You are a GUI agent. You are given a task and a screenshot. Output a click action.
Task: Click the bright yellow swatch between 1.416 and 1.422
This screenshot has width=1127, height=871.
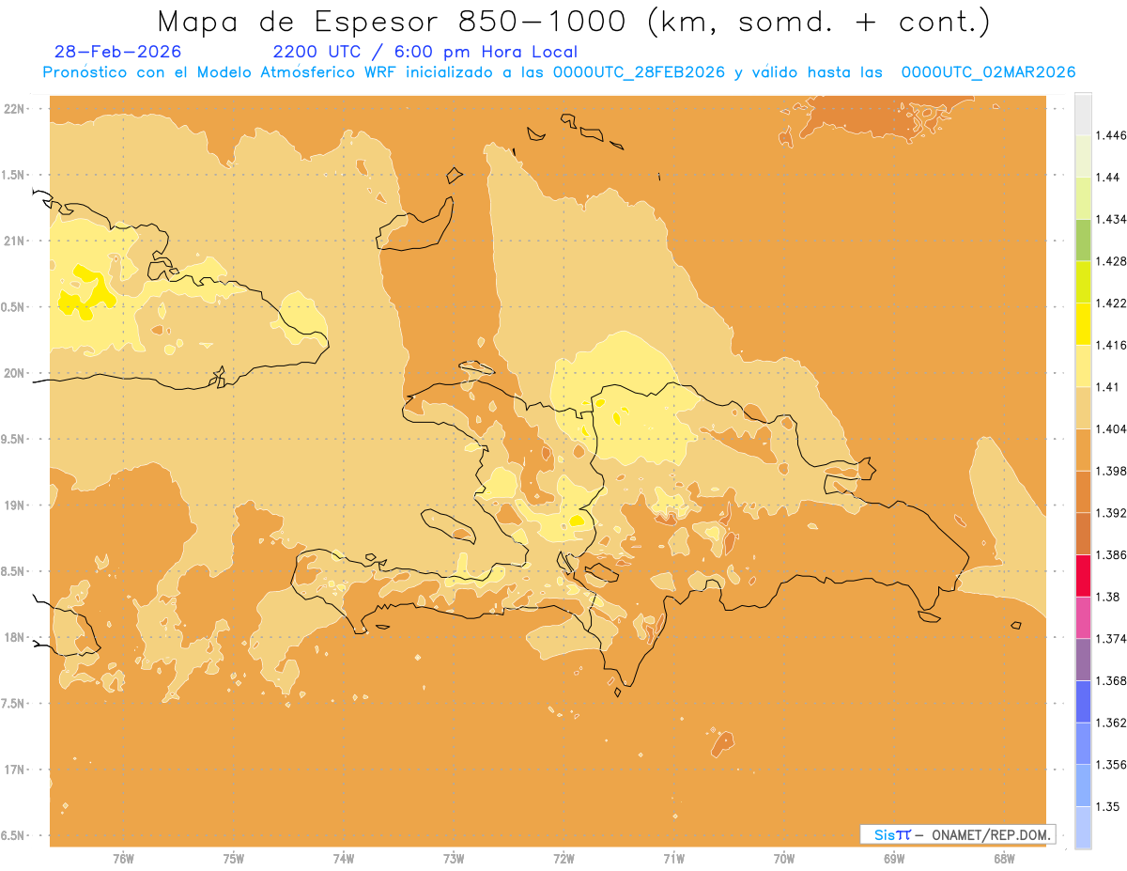(1083, 324)
